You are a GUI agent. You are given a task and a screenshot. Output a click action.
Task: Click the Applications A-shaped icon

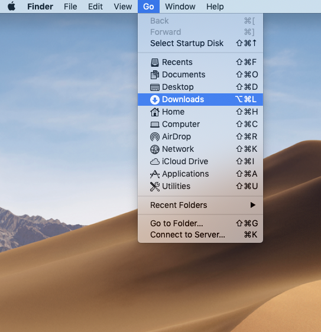coord(155,174)
